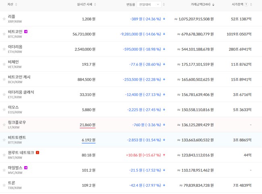Favorite the 비트토렌트 BTT/KRW star
262x194 pixels.
(x=4, y=140)
